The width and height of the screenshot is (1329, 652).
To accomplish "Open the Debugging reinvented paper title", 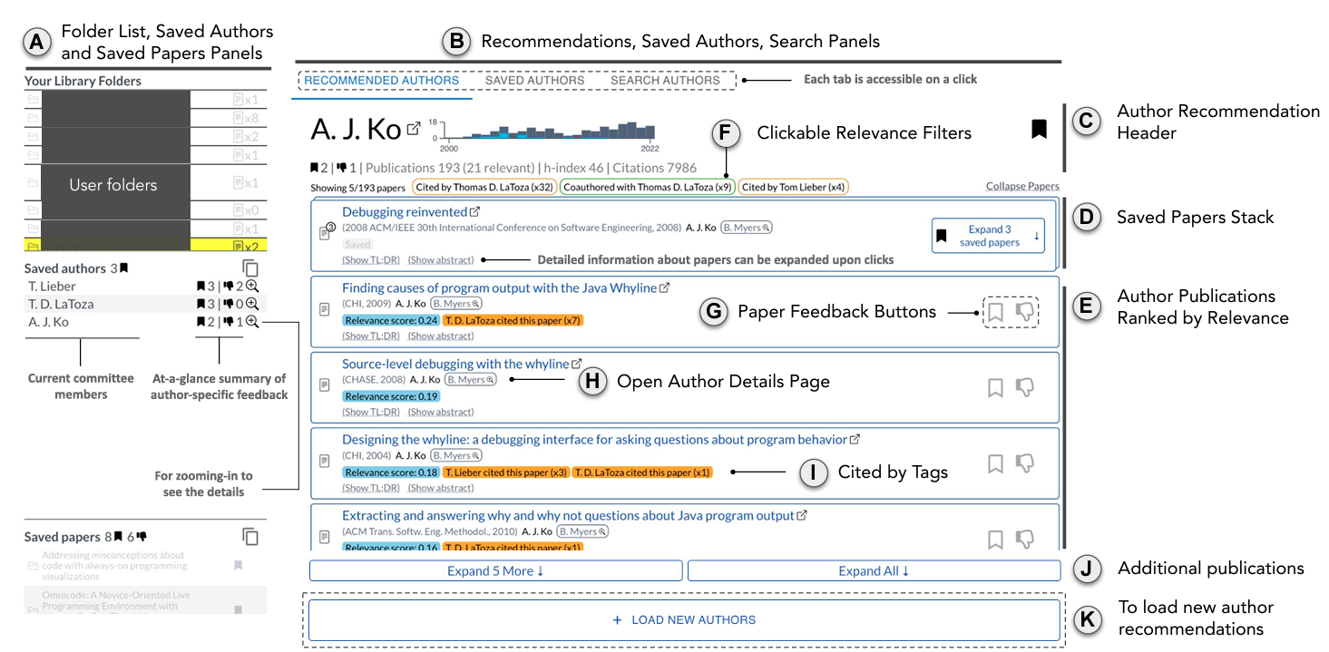I will point(404,212).
